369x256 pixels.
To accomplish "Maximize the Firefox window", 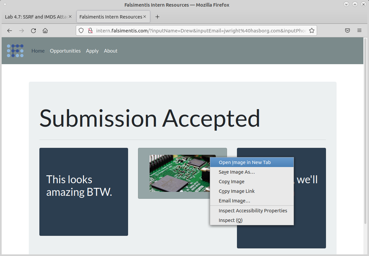I will (x=355, y=4).
